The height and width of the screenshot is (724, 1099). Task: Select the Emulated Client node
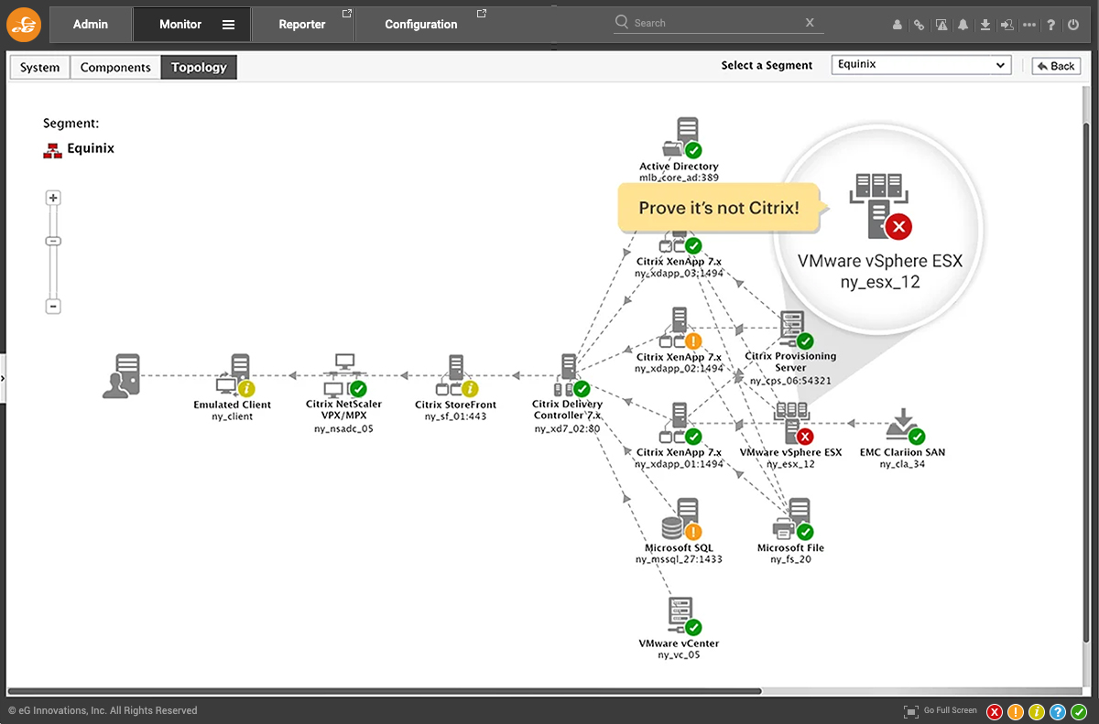(x=234, y=376)
